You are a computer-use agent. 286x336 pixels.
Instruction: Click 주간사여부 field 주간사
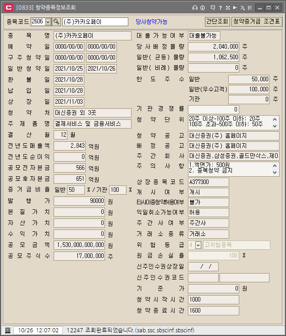click(209, 223)
